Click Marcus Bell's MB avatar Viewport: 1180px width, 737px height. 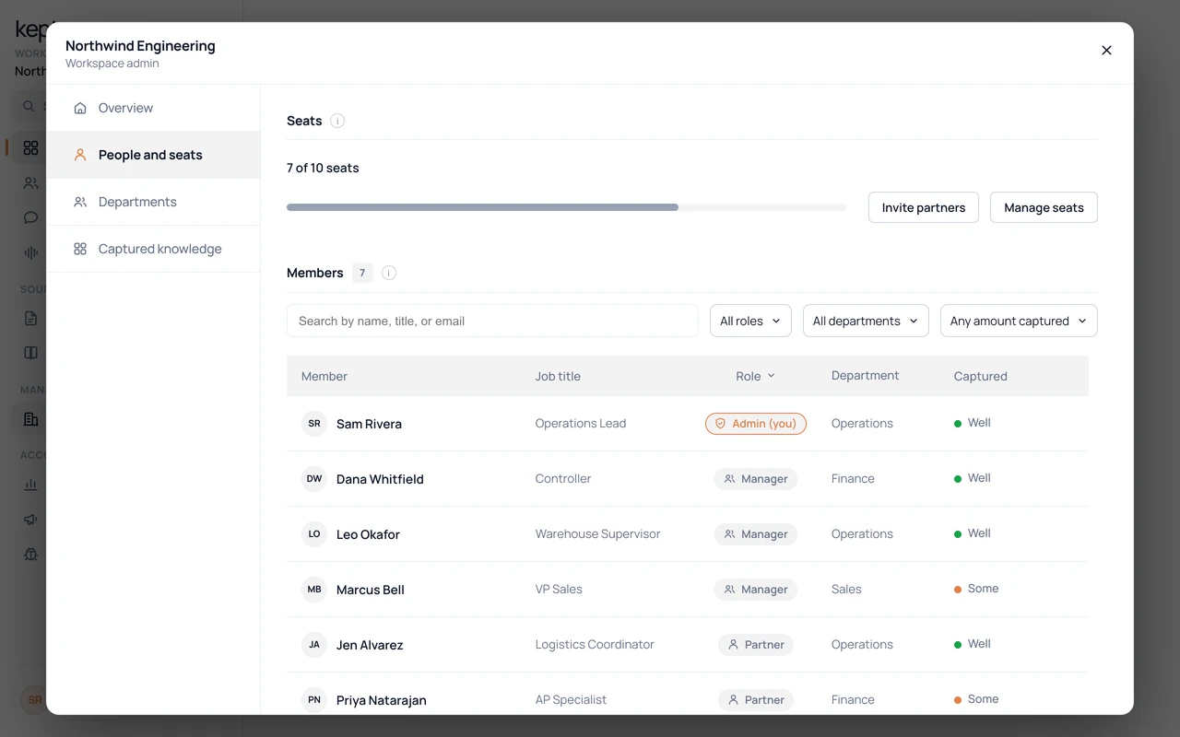tap(314, 590)
